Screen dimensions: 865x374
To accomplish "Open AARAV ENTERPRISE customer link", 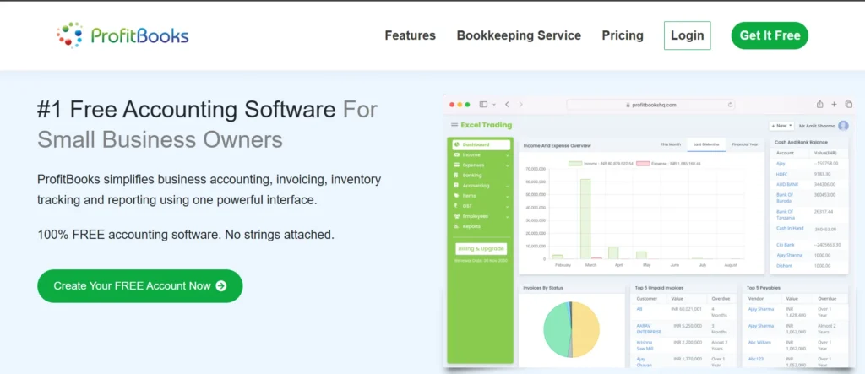I will click(649, 328).
